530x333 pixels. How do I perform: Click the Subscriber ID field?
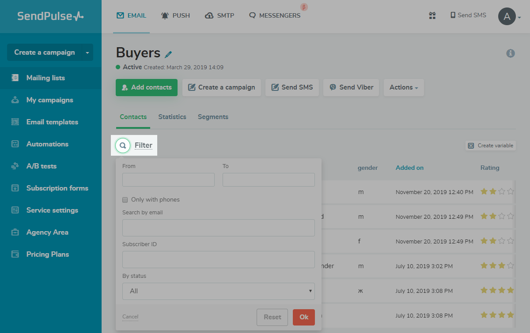[219, 259]
